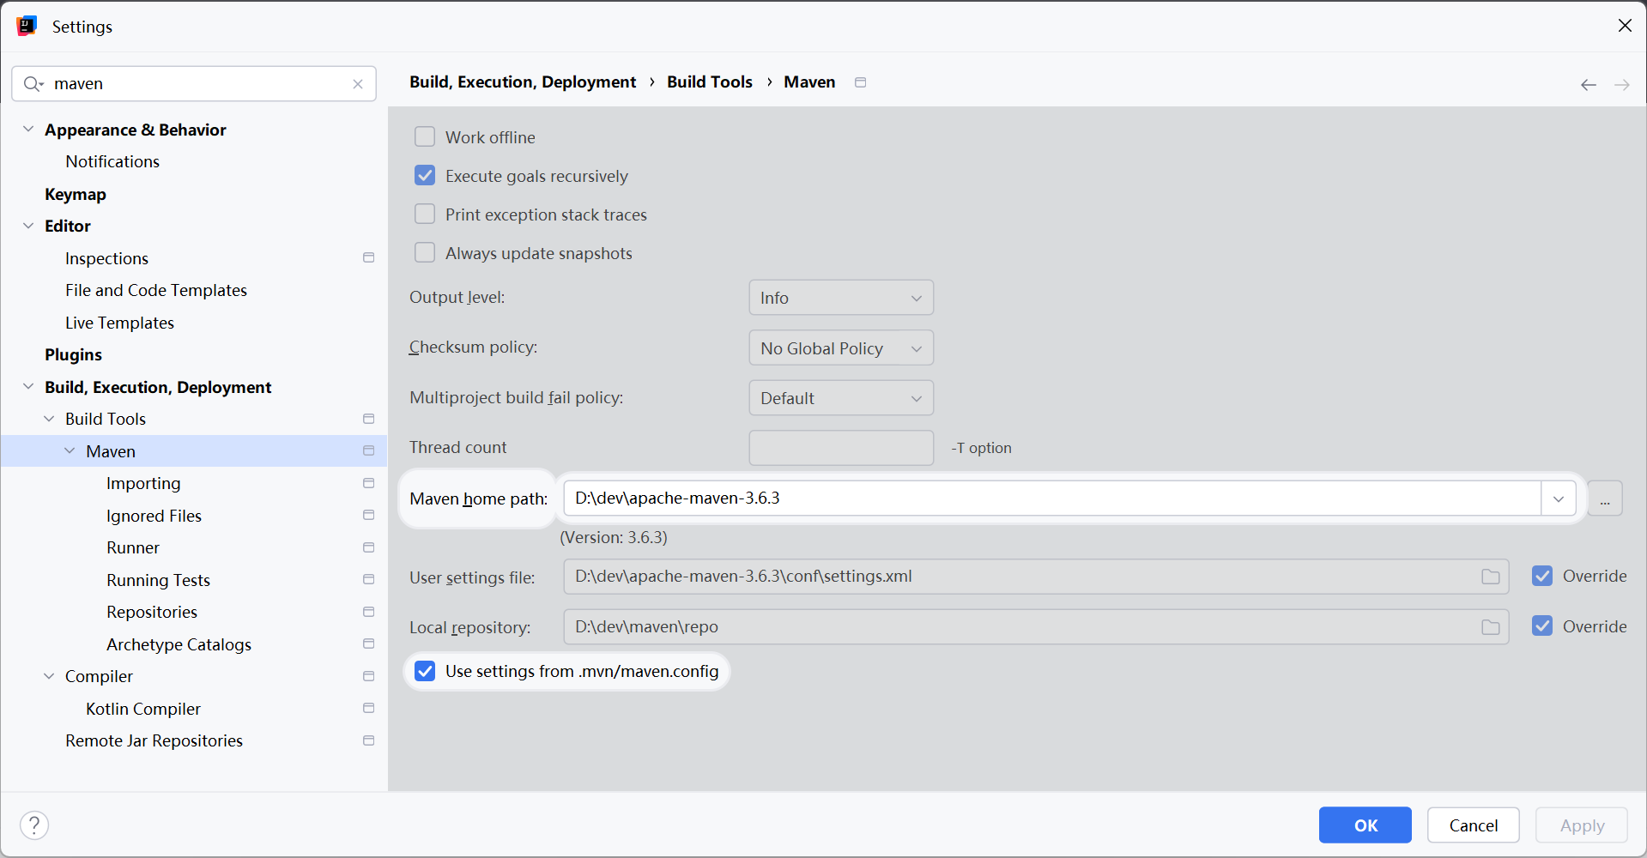Browse folder for User settings file
Screen dimensions: 1647x858
(1491, 577)
